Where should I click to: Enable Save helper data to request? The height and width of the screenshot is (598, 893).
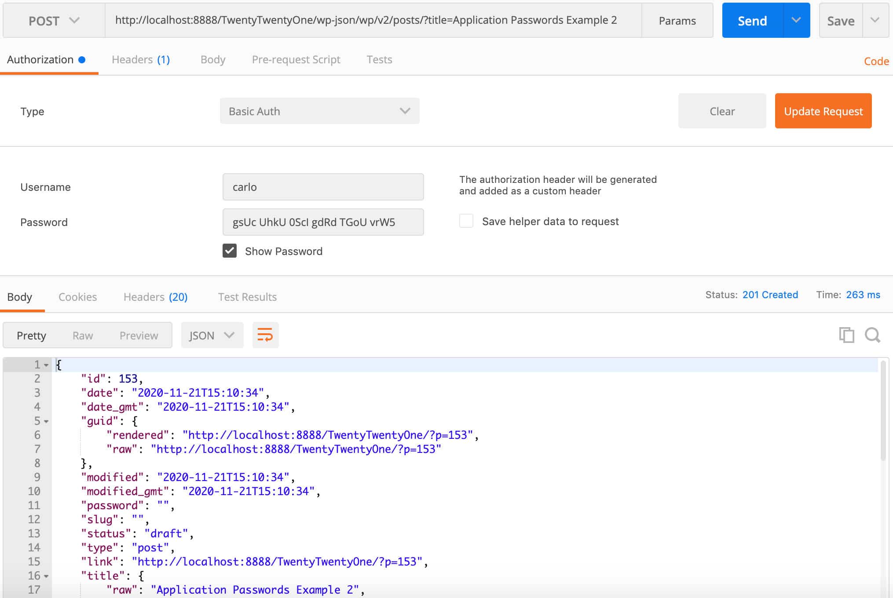(466, 221)
